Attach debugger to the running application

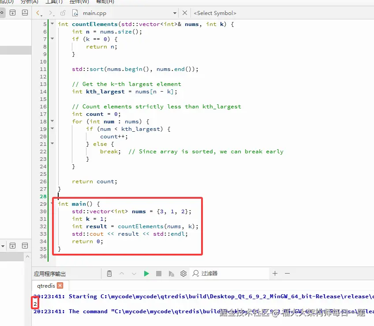click(171, 274)
